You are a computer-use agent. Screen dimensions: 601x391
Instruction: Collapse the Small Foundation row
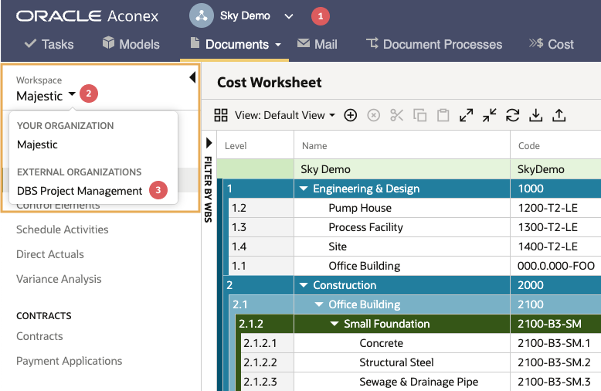[x=334, y=324]
